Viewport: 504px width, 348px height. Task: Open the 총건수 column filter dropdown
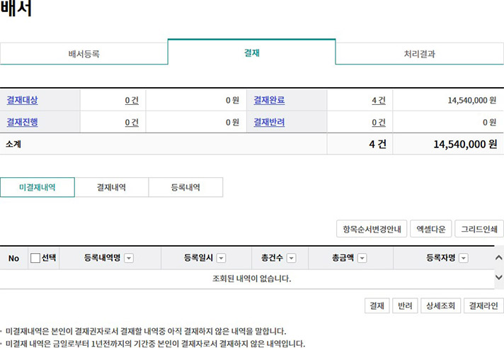(291, 259)
